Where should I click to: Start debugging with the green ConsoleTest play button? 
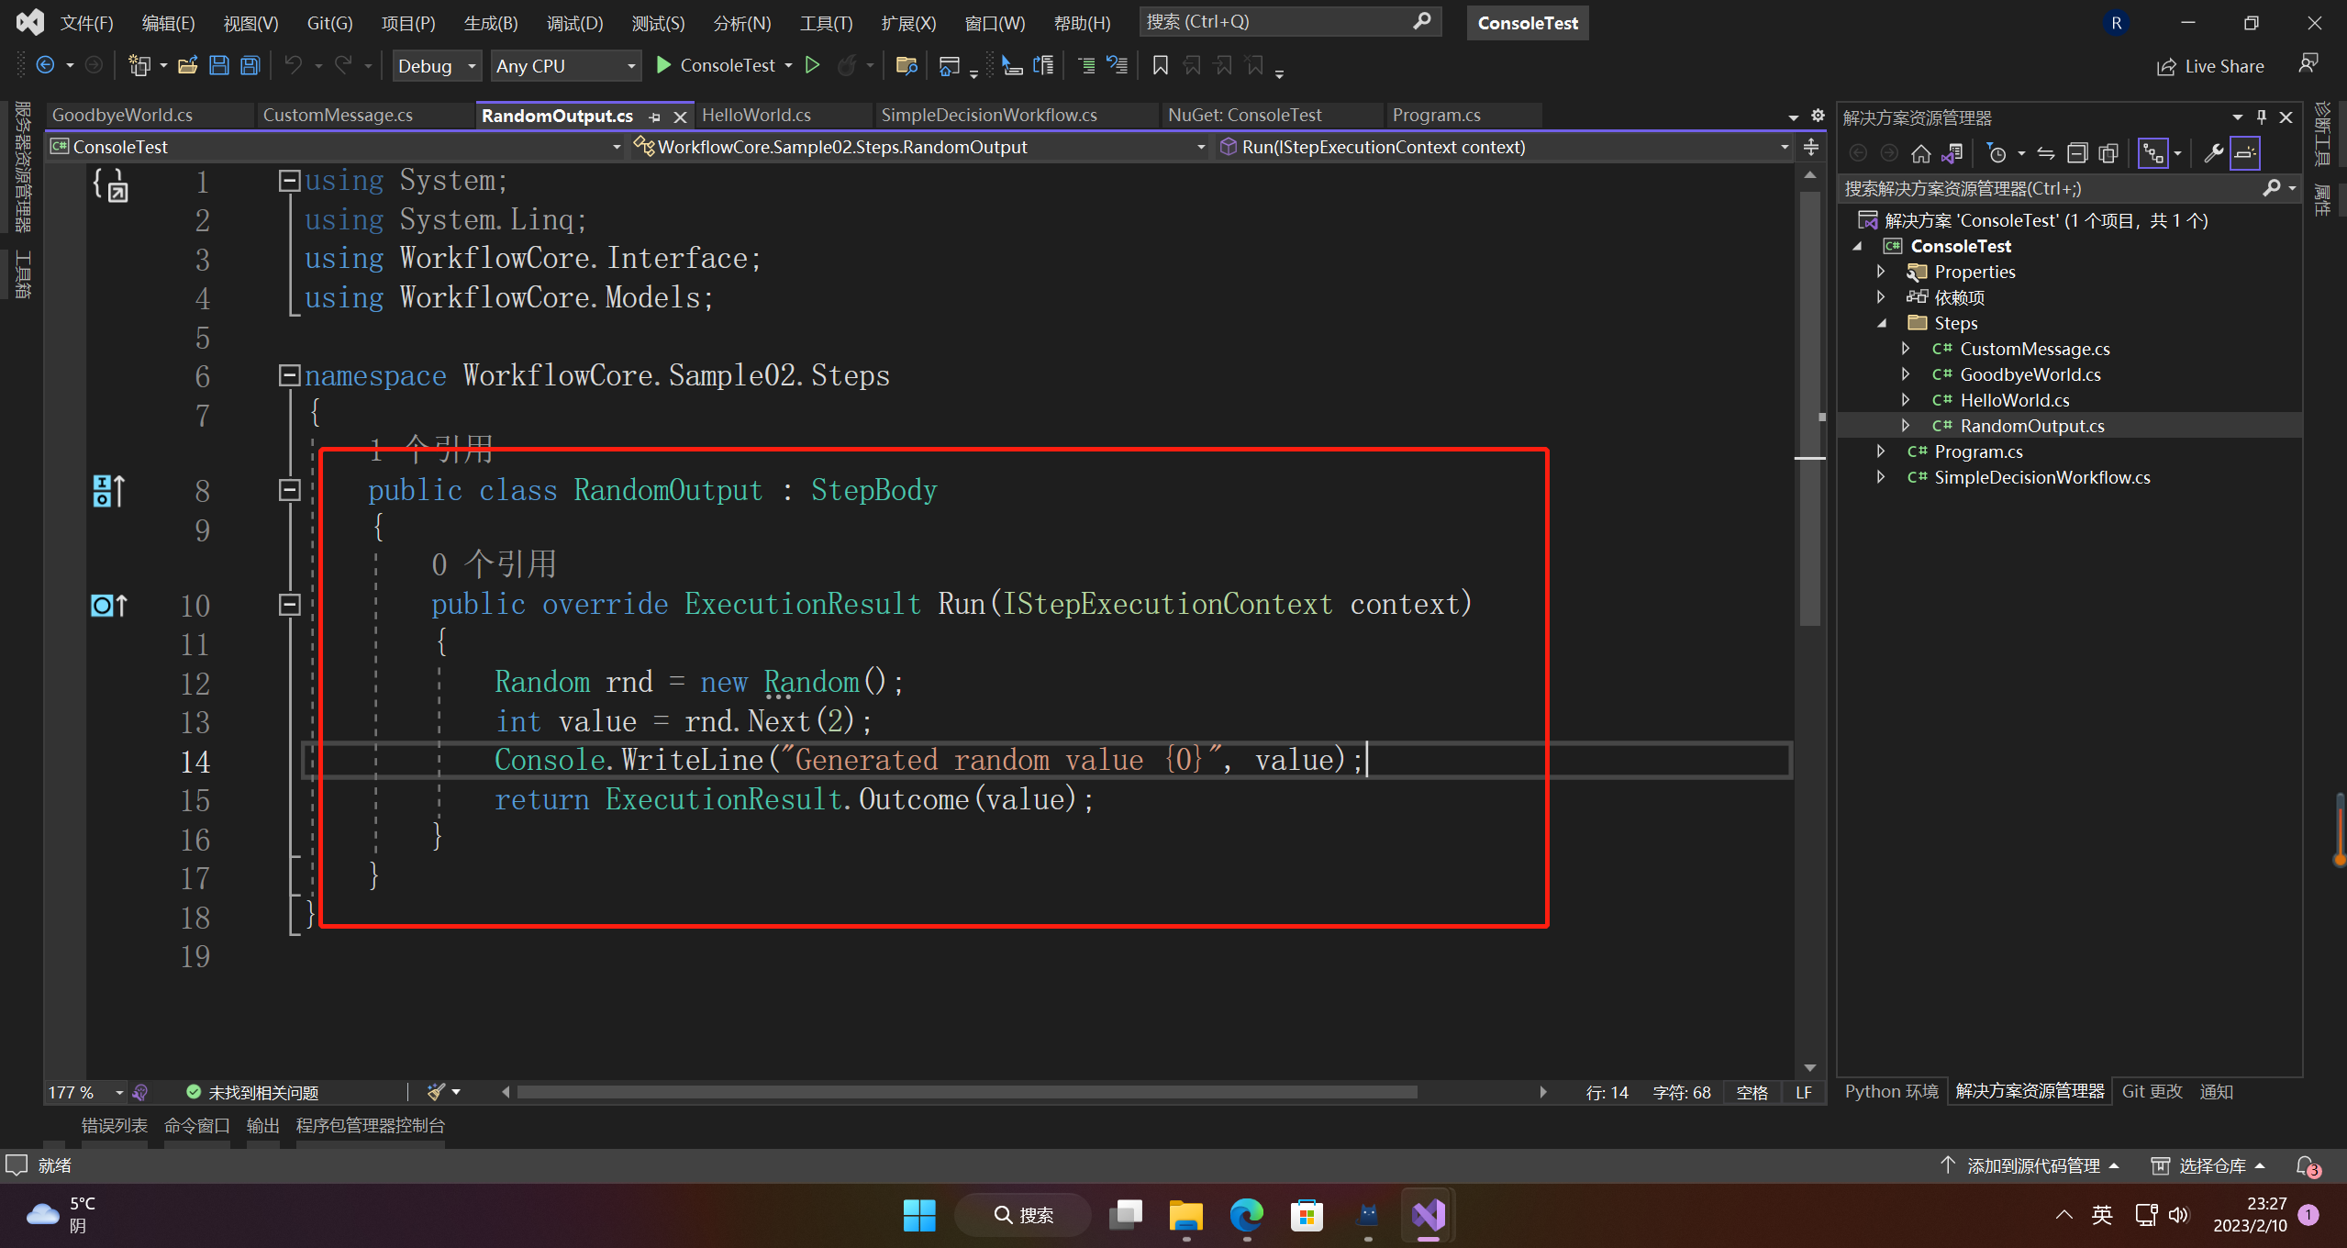pos(663,65)
